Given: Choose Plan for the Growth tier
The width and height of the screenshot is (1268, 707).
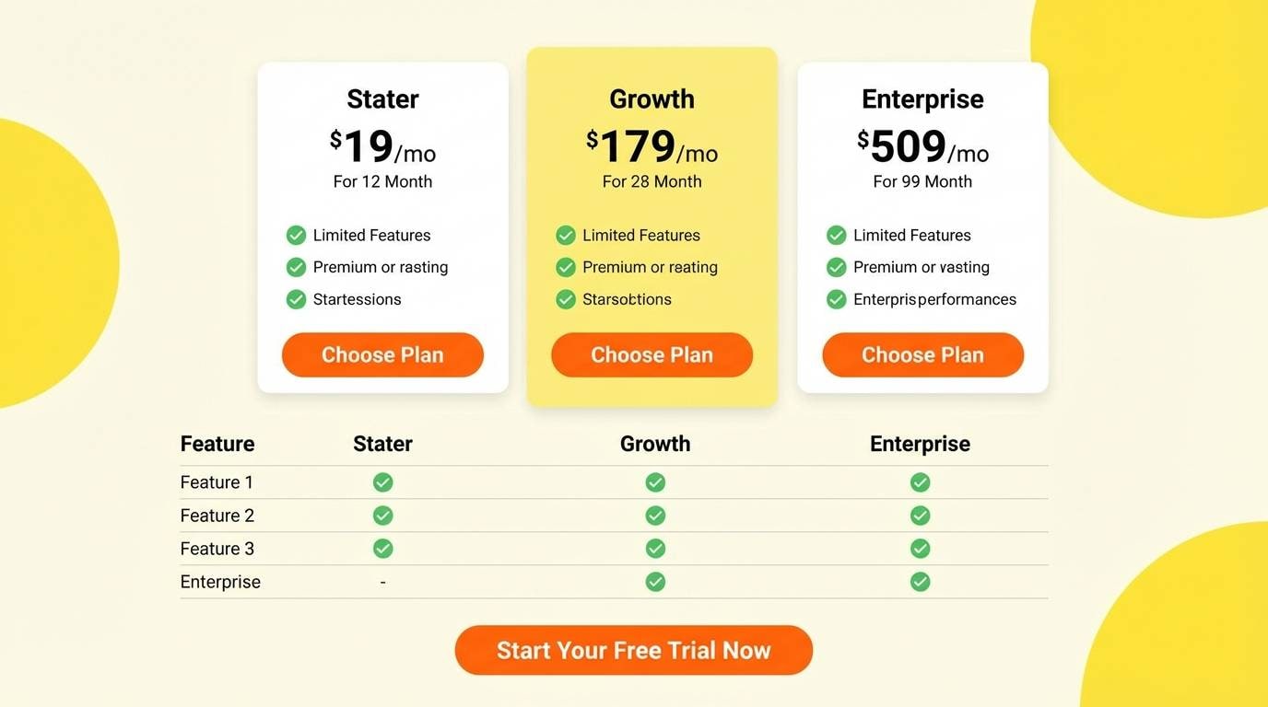Looking at the screenshot, I should (x=652, y=354).
